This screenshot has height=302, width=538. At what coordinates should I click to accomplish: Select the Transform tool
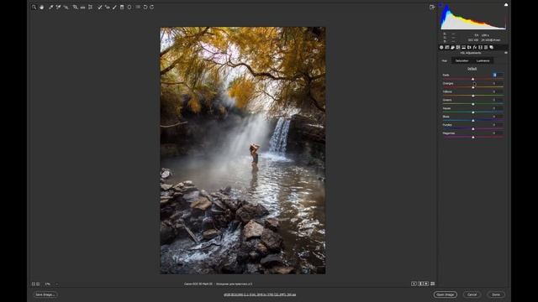(90, 7)
